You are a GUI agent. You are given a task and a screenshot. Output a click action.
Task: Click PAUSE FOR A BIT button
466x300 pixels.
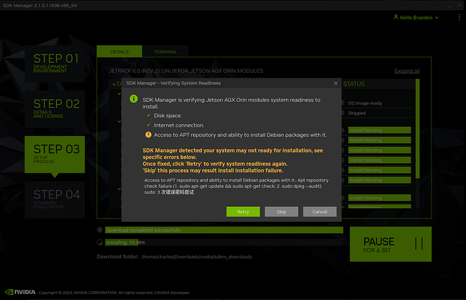[x=390, y=244]
